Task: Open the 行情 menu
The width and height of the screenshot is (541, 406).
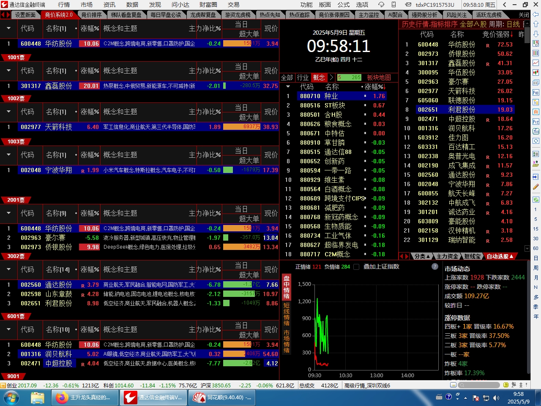Action: 64,5
